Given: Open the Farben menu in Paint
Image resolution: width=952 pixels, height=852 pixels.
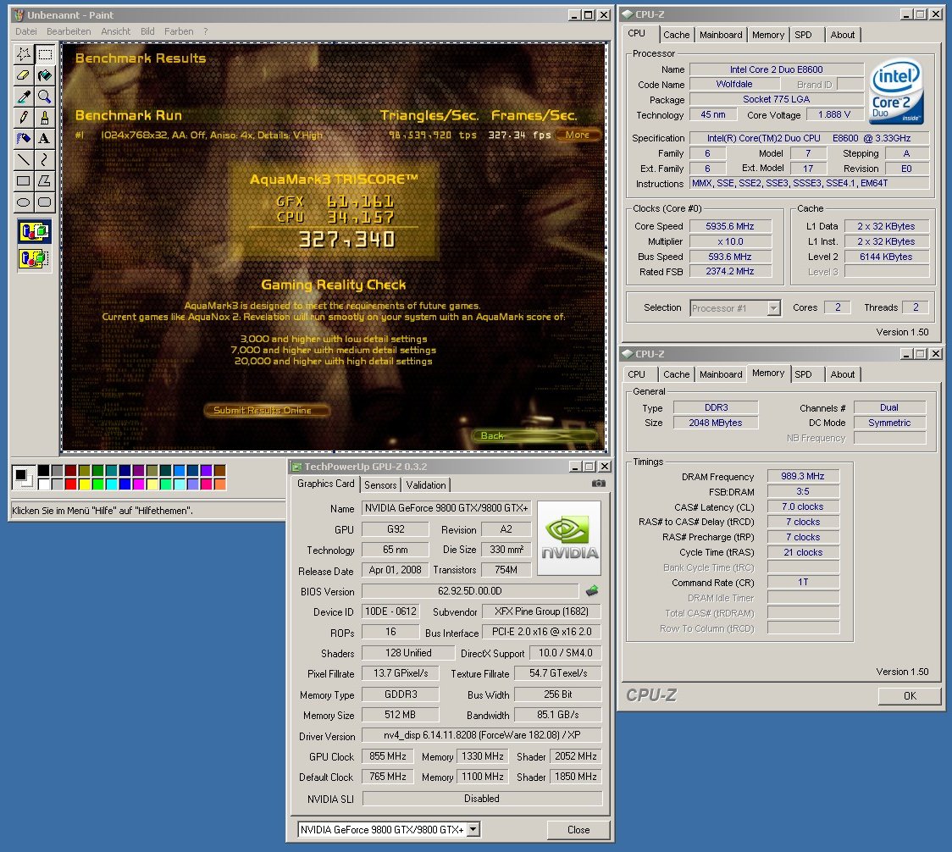Looking at the screenshot, I should tap(179, 31).
